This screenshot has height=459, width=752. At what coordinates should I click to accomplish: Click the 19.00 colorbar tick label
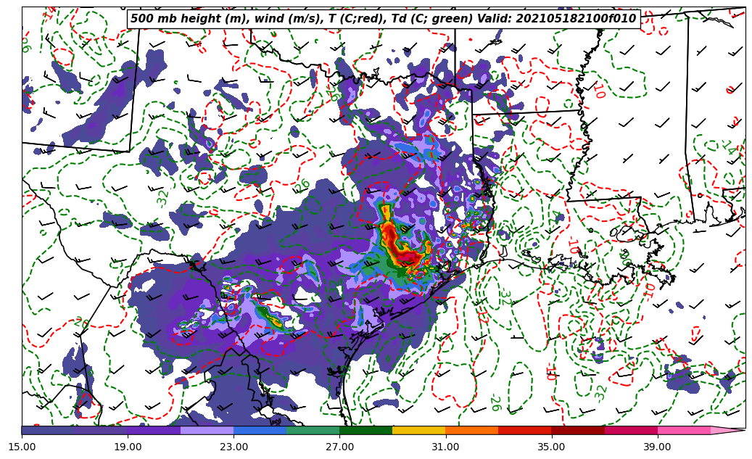click(x=128, y=447)
